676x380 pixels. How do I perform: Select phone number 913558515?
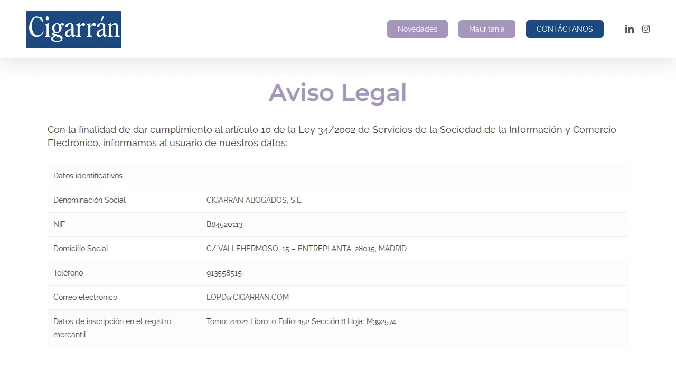click(x=224, y=273)
